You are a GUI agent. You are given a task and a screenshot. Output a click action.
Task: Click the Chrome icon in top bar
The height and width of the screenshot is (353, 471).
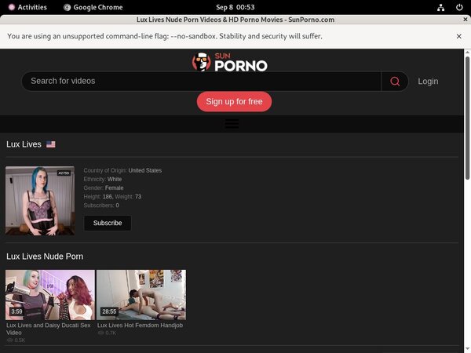click(x=68, y=7)
